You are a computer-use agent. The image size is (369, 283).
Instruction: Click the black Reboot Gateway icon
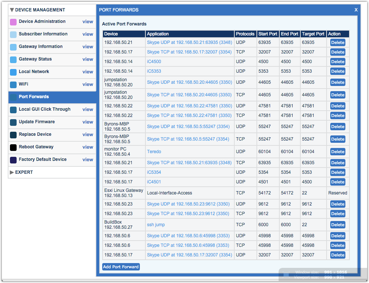tap(13, 147)
